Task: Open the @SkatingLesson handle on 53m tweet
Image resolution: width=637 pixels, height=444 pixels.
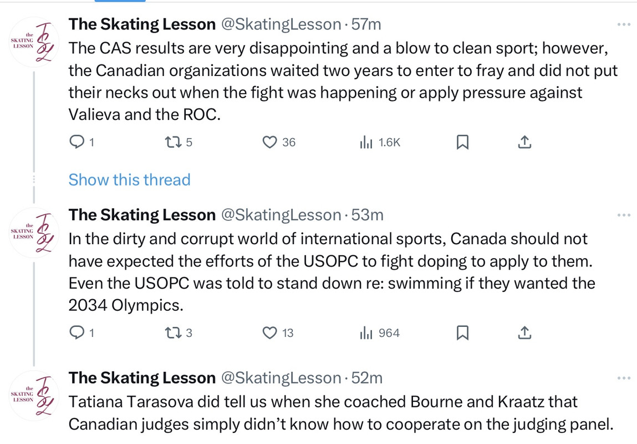Action: click(281, 215)
